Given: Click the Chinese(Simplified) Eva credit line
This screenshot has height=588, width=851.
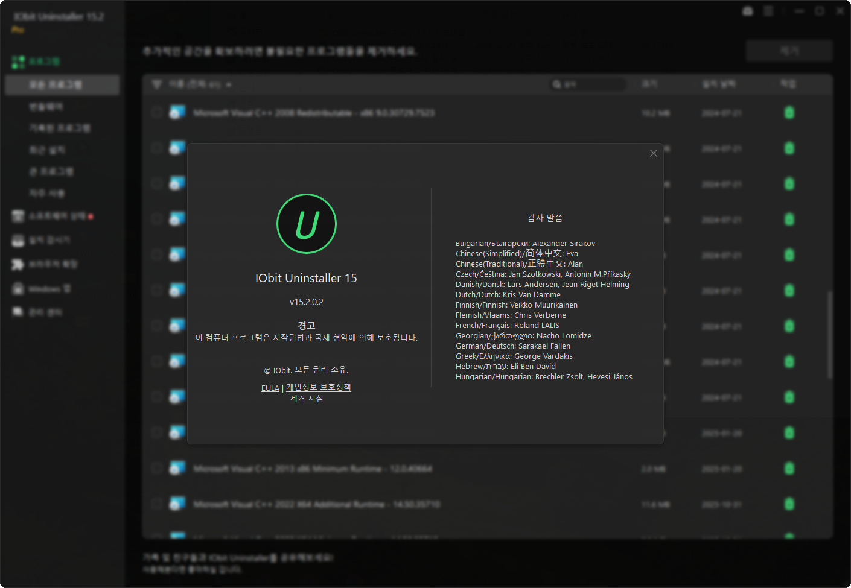Looking at the screenshot, I should (517, 253).
